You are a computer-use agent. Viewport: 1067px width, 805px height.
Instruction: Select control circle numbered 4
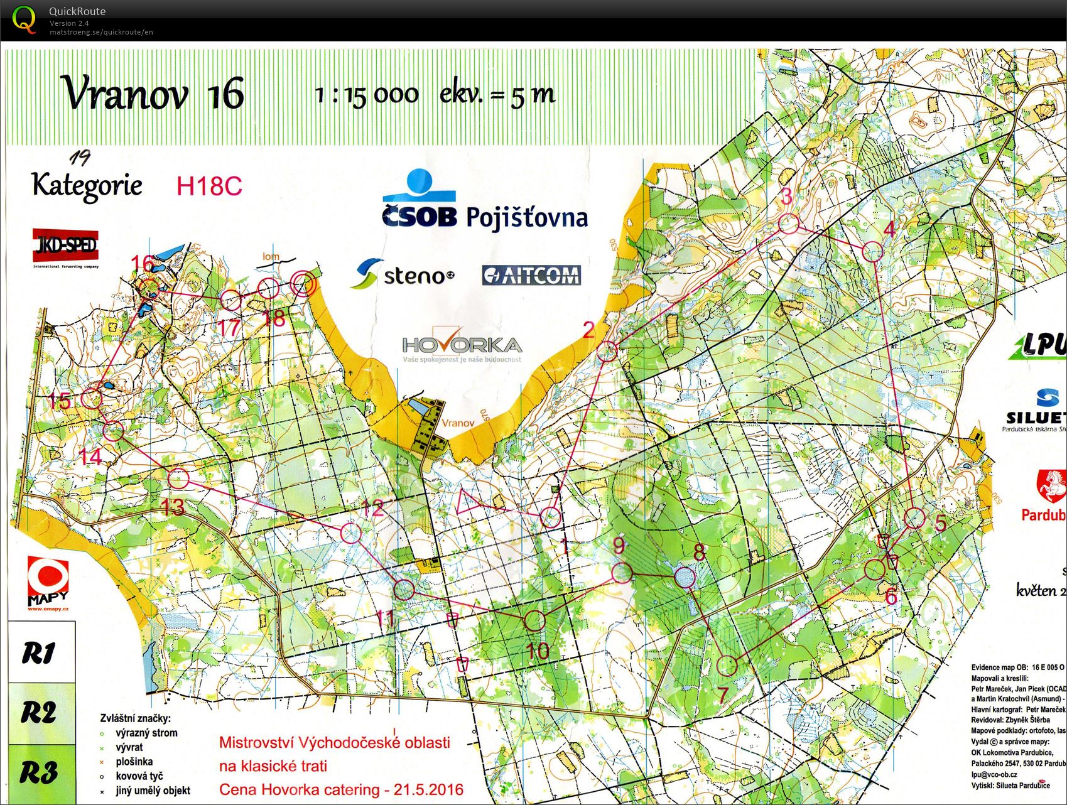pos(872,252)
